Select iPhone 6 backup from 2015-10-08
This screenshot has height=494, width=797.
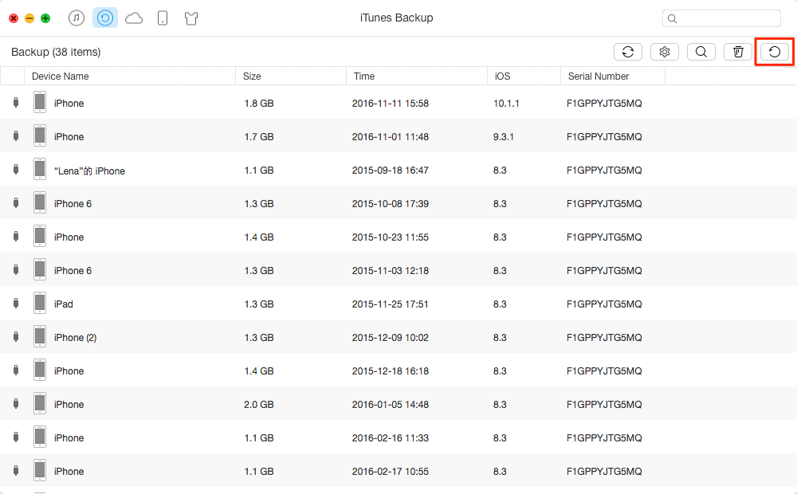[398, 203]
